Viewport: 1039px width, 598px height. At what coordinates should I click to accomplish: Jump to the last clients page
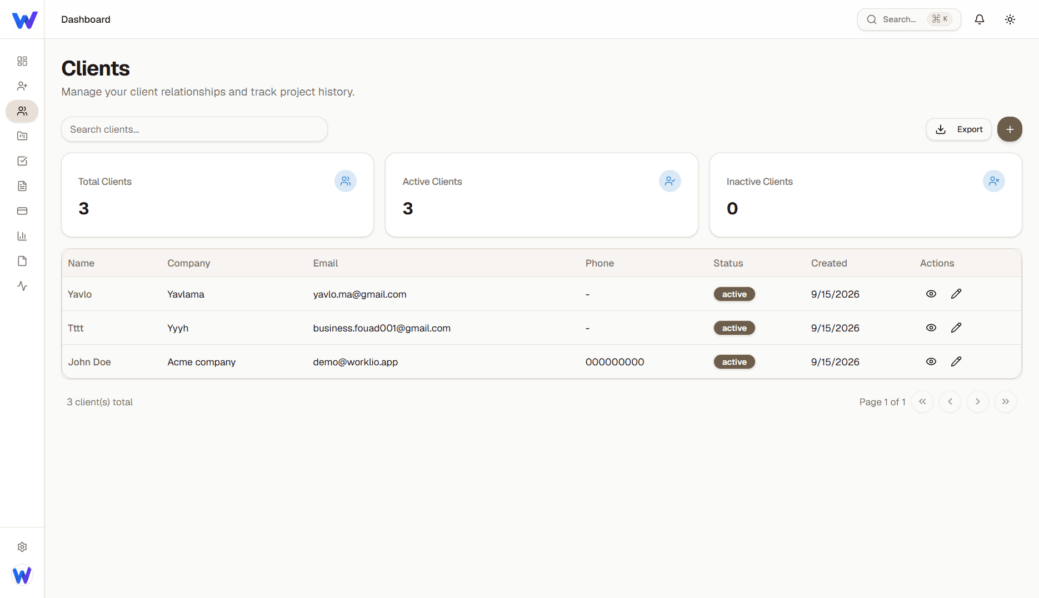pos(1006,401)
